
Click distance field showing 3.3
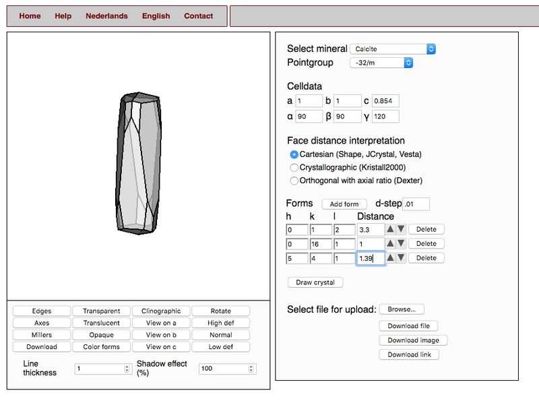tap(371, 230)
